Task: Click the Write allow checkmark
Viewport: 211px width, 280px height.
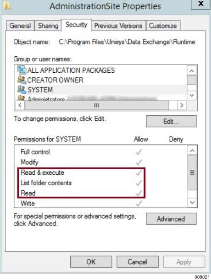Action: (139, 203)
